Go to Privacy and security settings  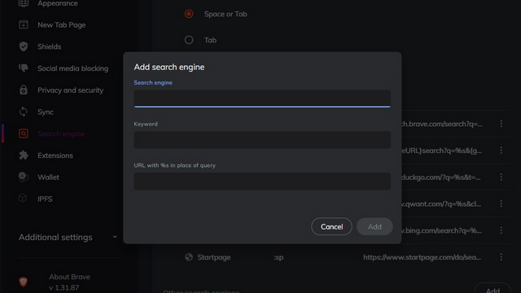pos(71,90)
